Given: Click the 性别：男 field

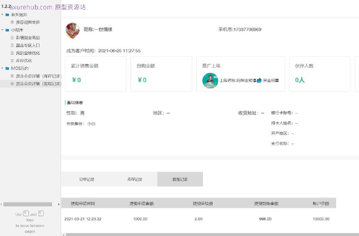Looking at the screenshot, I should coord(75,113).
